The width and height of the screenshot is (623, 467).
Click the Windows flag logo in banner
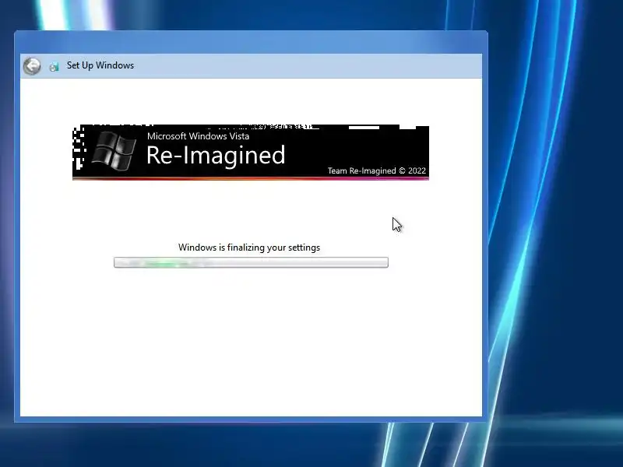(114, 151)
